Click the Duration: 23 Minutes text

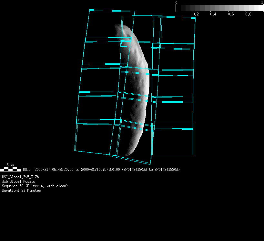coord(21,190)
